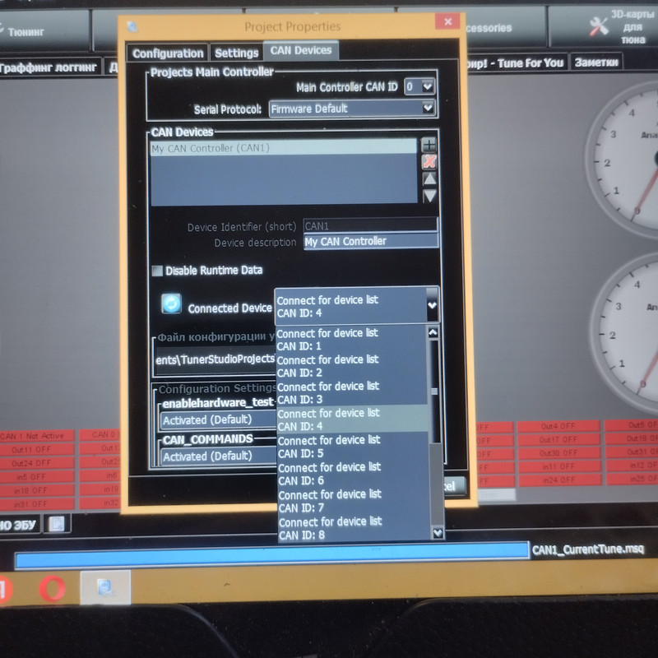Viewport: 658px width, 658px height.
Task: Choose highlighted CAN ID: 4 in list
Action: click(x=352, y=419)
